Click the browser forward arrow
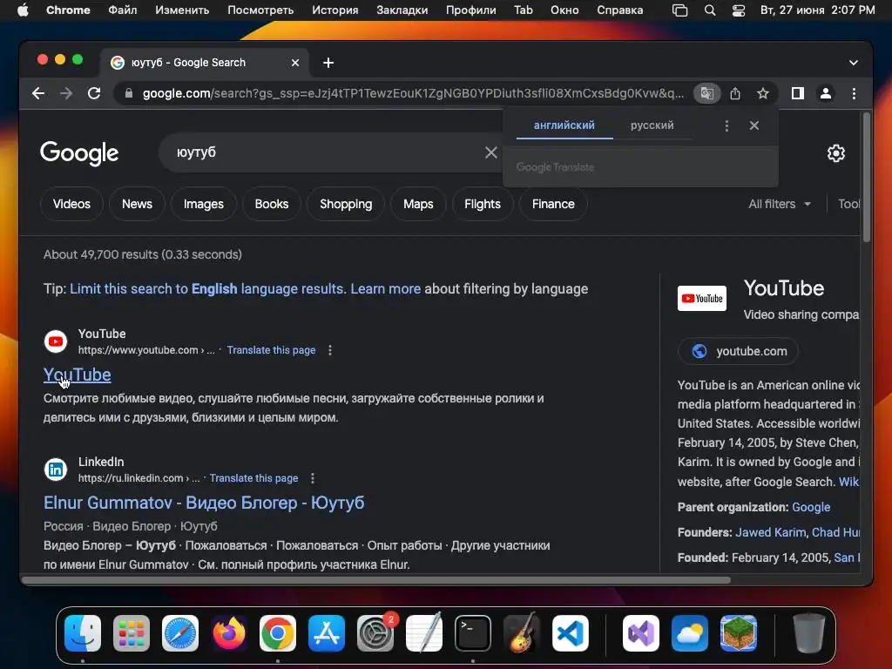This screenshot has width=892, height=669. point(66,93)
